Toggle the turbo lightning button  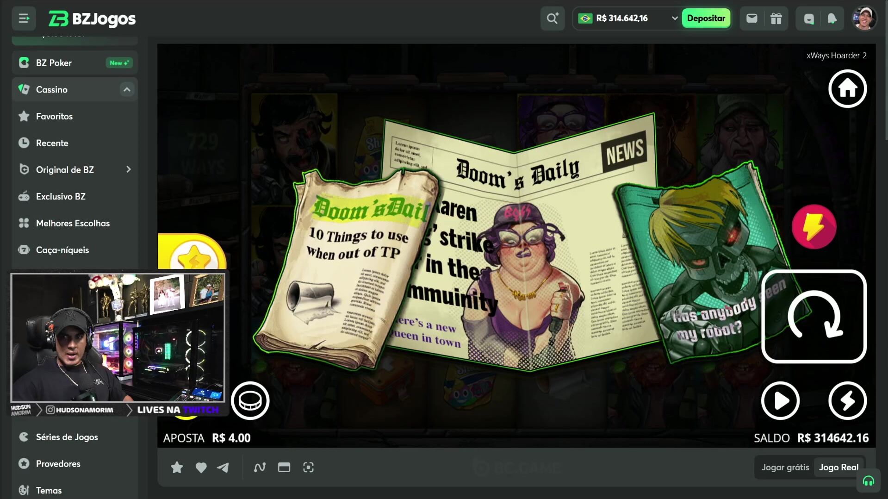(x=847, y=401)
